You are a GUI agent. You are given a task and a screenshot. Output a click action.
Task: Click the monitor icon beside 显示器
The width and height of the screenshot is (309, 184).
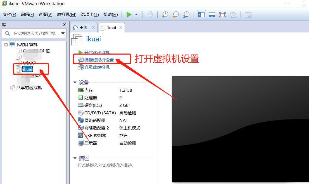click(x=80, y=143)
